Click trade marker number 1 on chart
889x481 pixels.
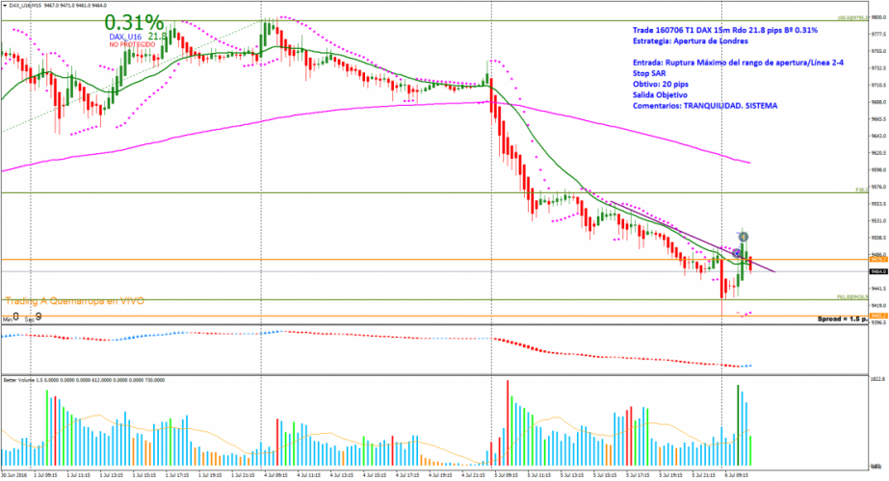(745, 236)
